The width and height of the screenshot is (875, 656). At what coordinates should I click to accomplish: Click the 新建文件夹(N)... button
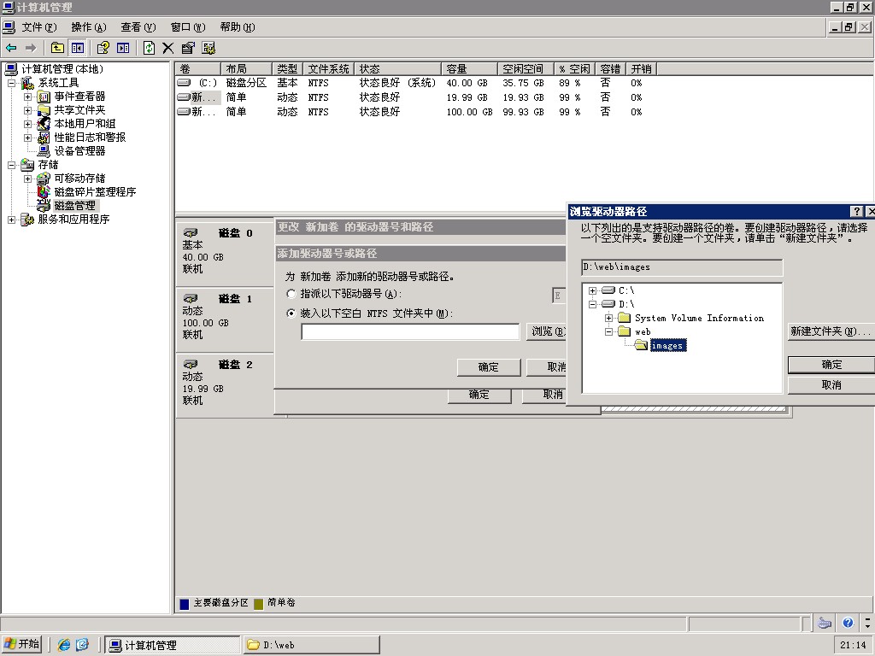[x=830, y=331]
